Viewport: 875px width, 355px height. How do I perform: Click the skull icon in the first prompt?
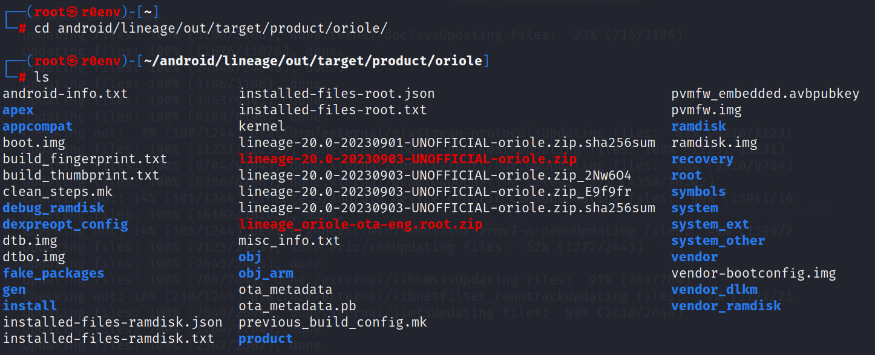pyautogui.click(x=73, y=11)
